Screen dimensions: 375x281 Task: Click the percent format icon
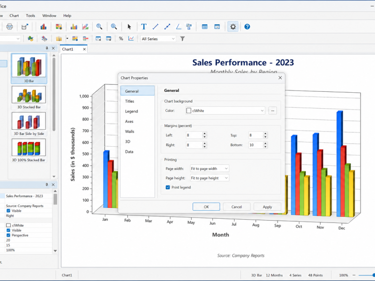(x=121, y=38)
